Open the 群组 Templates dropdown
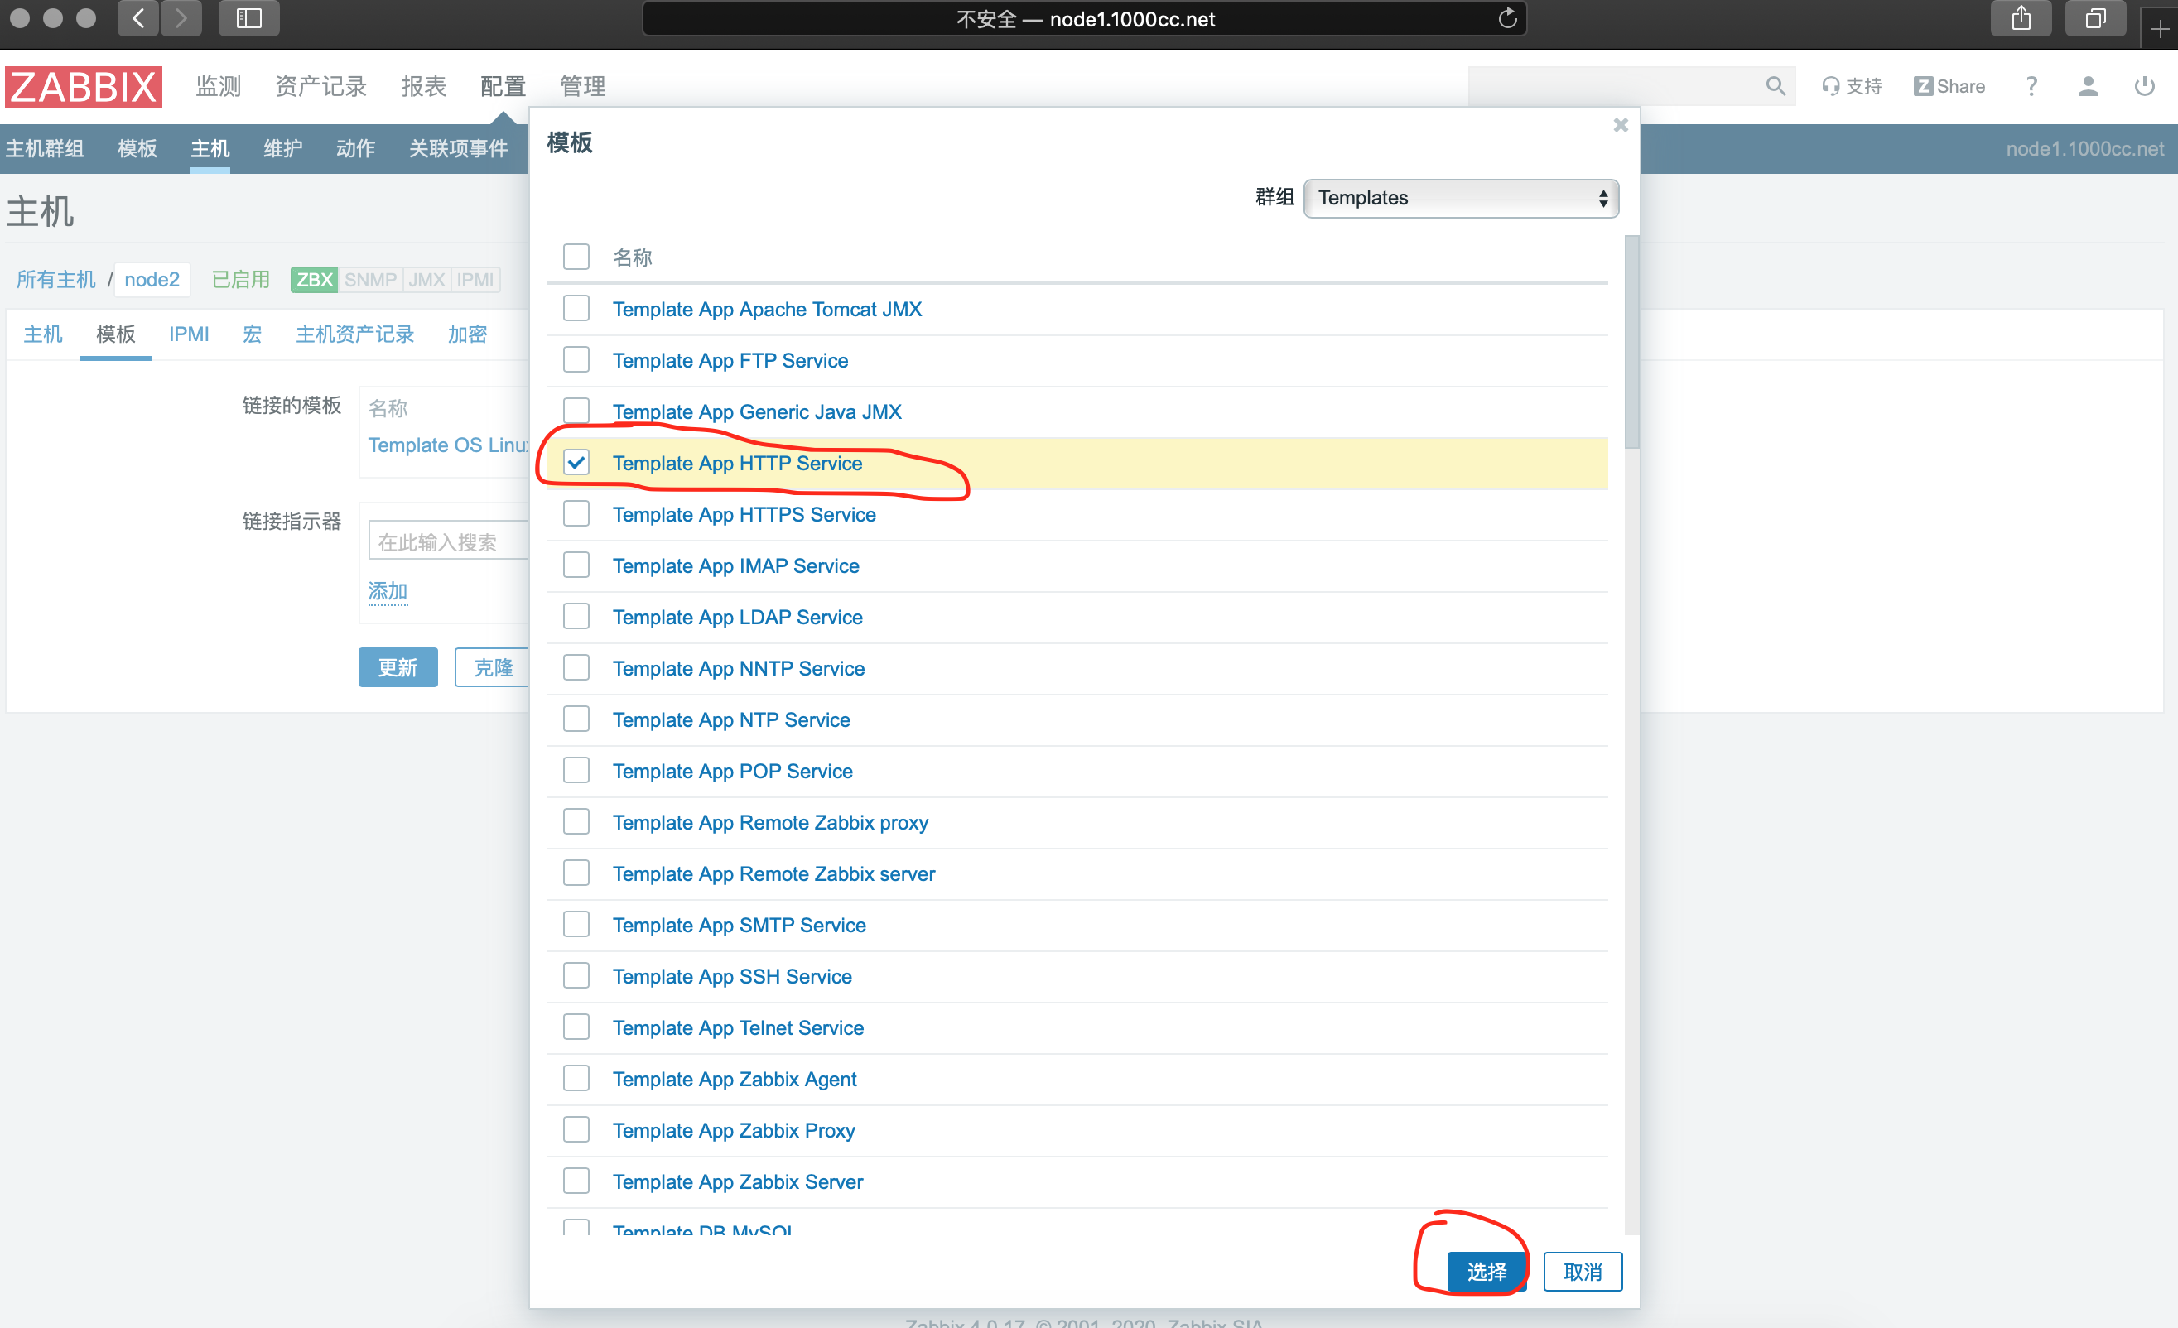The height and width of the screenshot is (1328, 2178). pyautogui.click(x=1460, y=198)
